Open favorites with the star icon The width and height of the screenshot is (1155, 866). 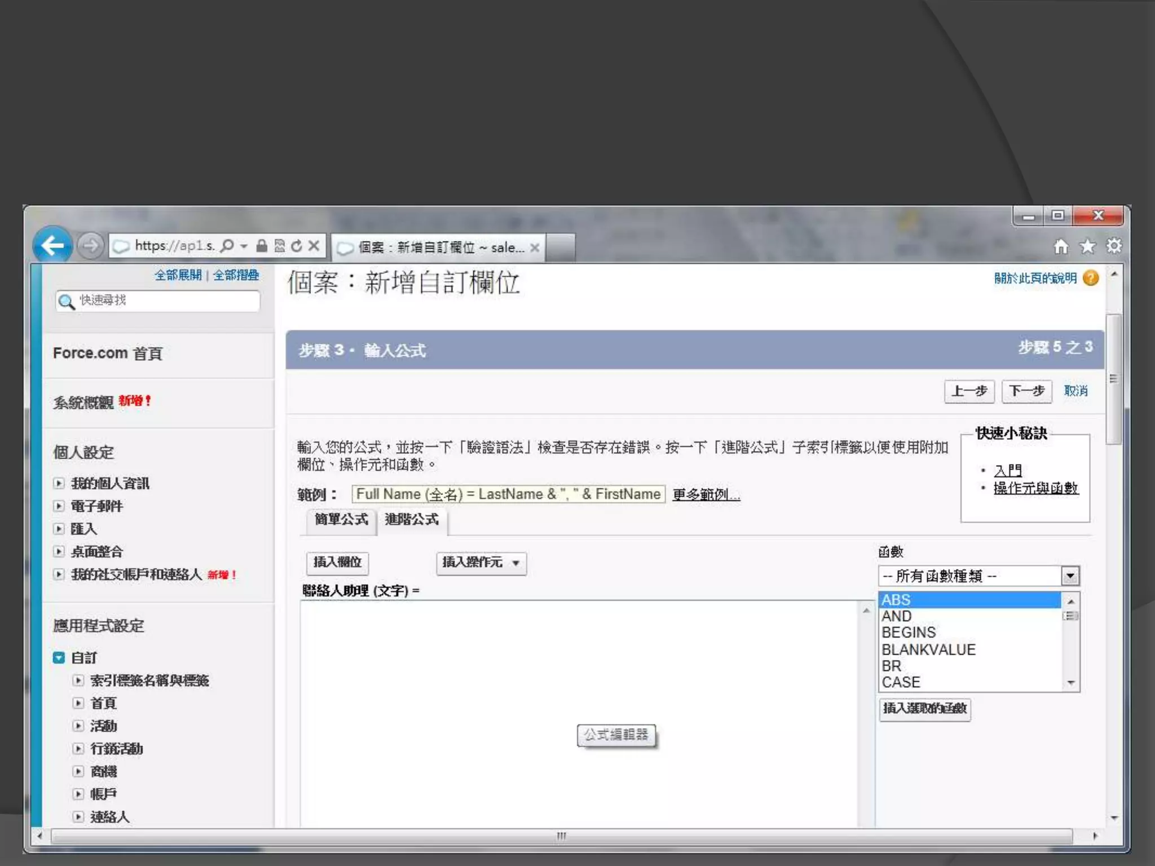(1087, 246)
